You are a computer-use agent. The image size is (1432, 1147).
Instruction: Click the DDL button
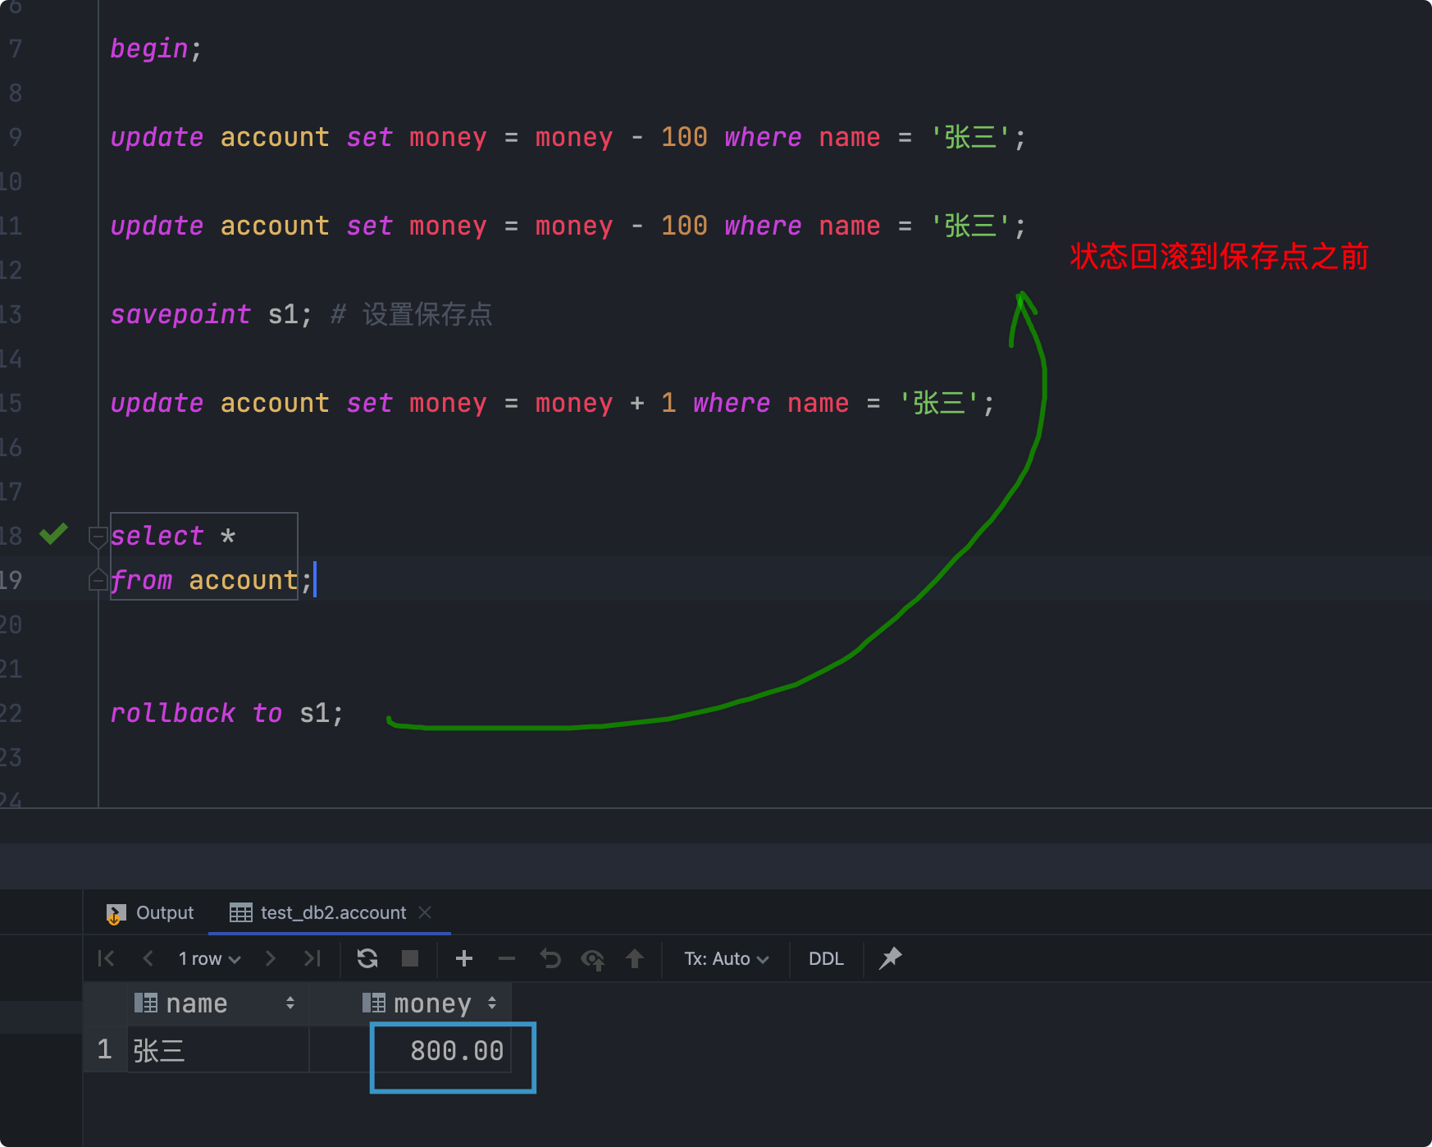826,958
